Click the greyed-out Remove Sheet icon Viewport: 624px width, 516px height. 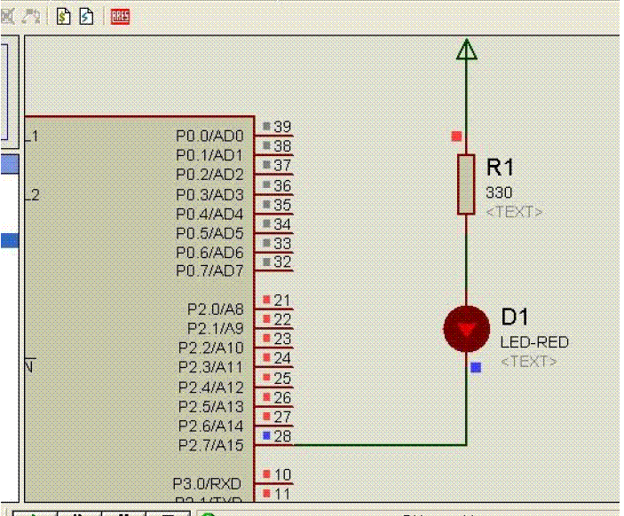(8, 16)
